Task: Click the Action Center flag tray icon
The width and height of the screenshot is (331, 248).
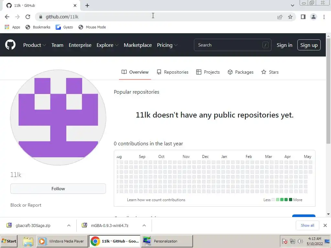Action: 284,241
